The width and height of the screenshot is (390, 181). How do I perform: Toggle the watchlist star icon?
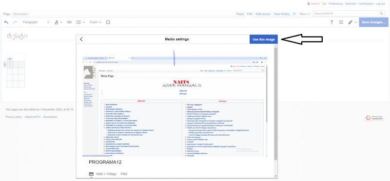click(x=294, y=14)
